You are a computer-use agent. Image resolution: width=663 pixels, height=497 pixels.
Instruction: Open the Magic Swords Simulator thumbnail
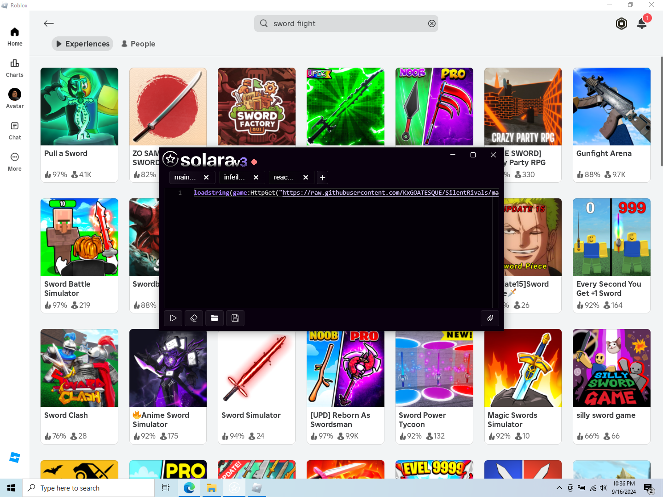point(523,368)
